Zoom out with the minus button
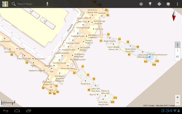The width and height of the screenshot is (182, 114). tap(177, 103)
